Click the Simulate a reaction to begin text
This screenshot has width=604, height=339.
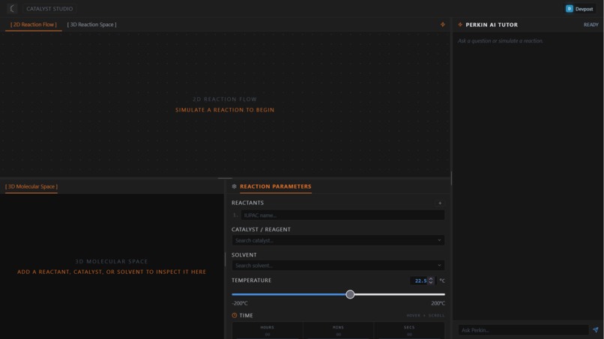click(225, 110)
